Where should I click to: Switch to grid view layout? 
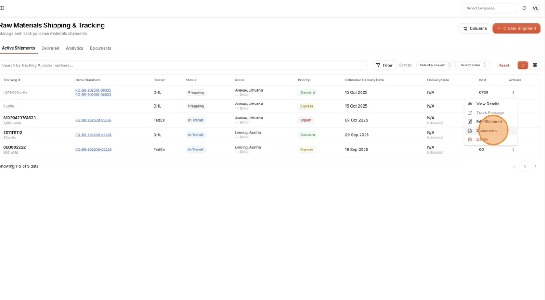coord(535,65)
